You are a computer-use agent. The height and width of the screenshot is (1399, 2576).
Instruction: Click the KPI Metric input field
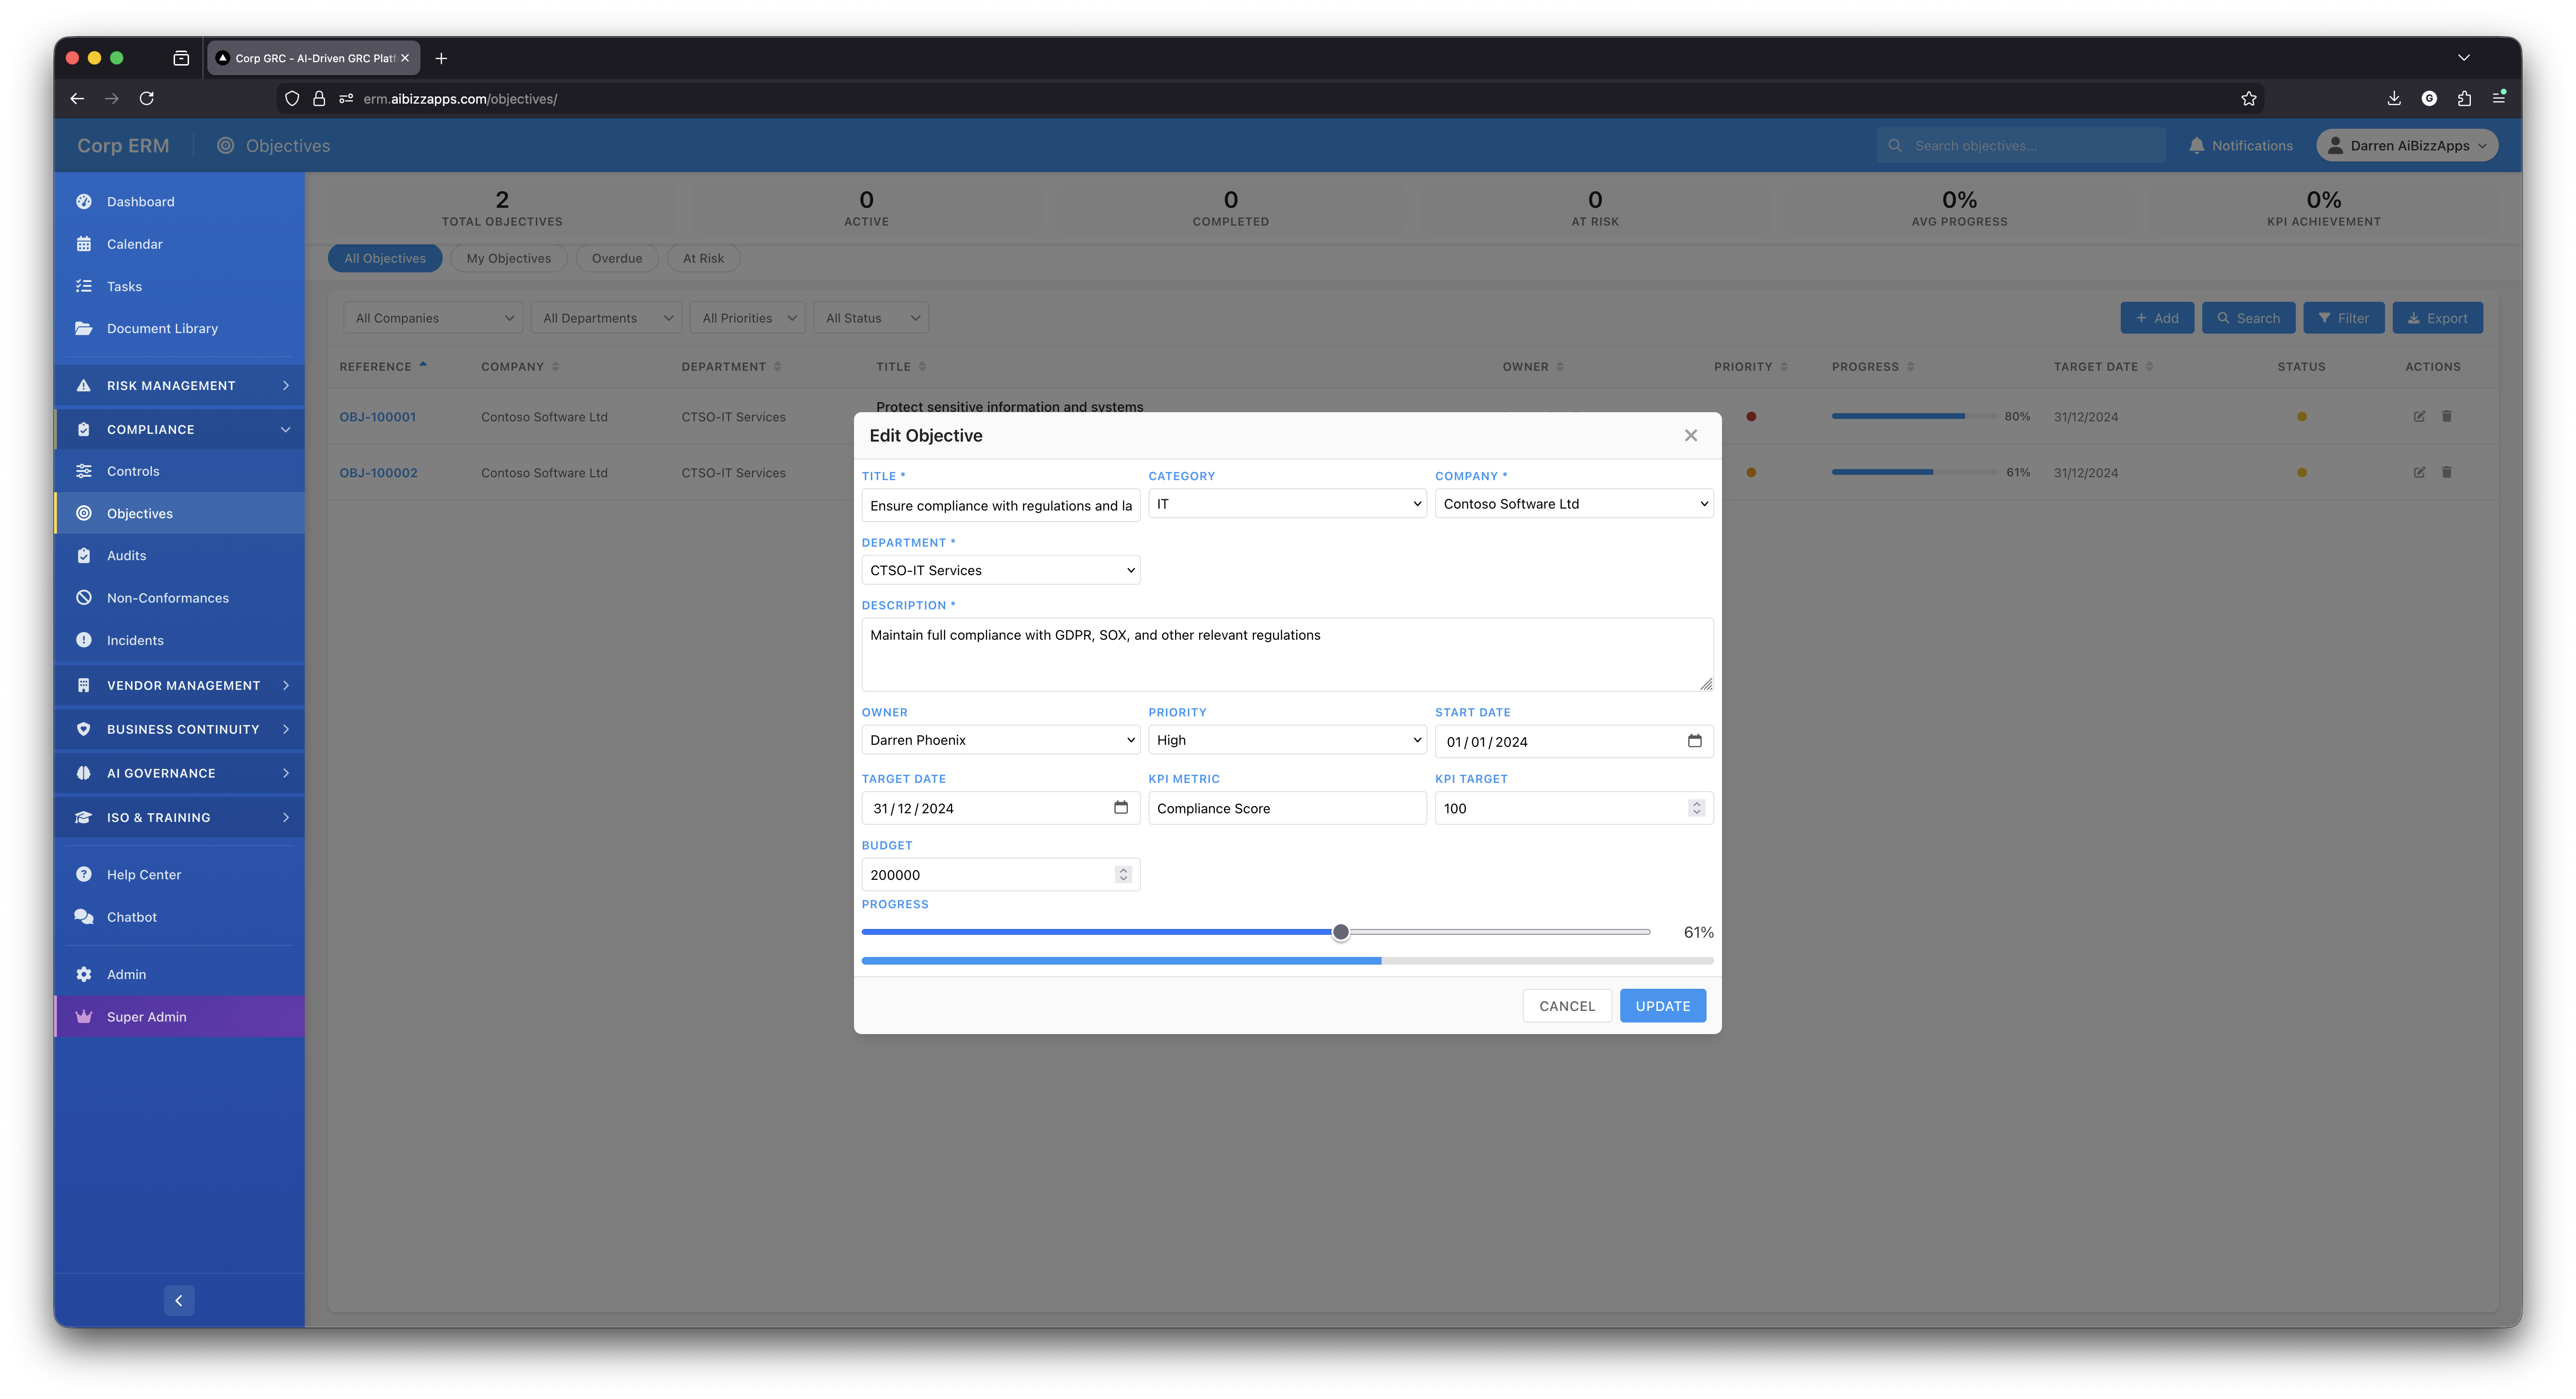click(1286, 808)
